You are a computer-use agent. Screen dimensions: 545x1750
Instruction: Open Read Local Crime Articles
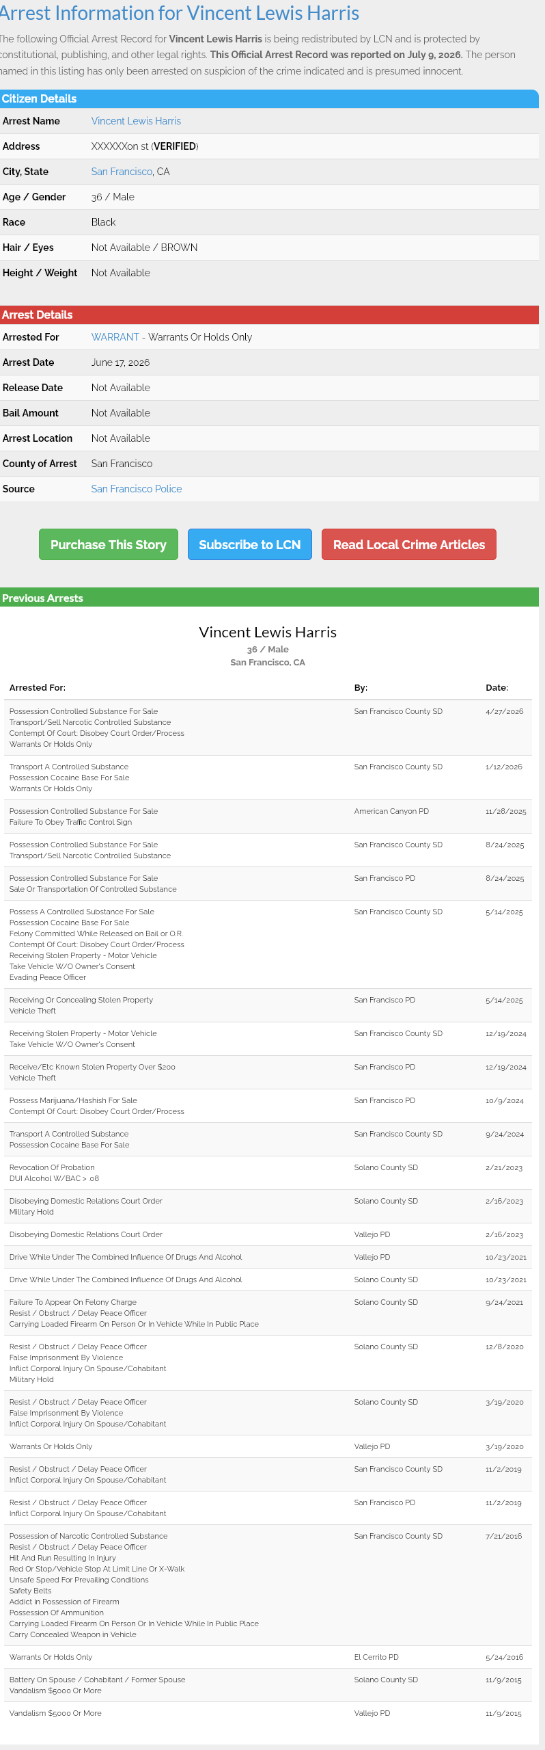[409, 544]
